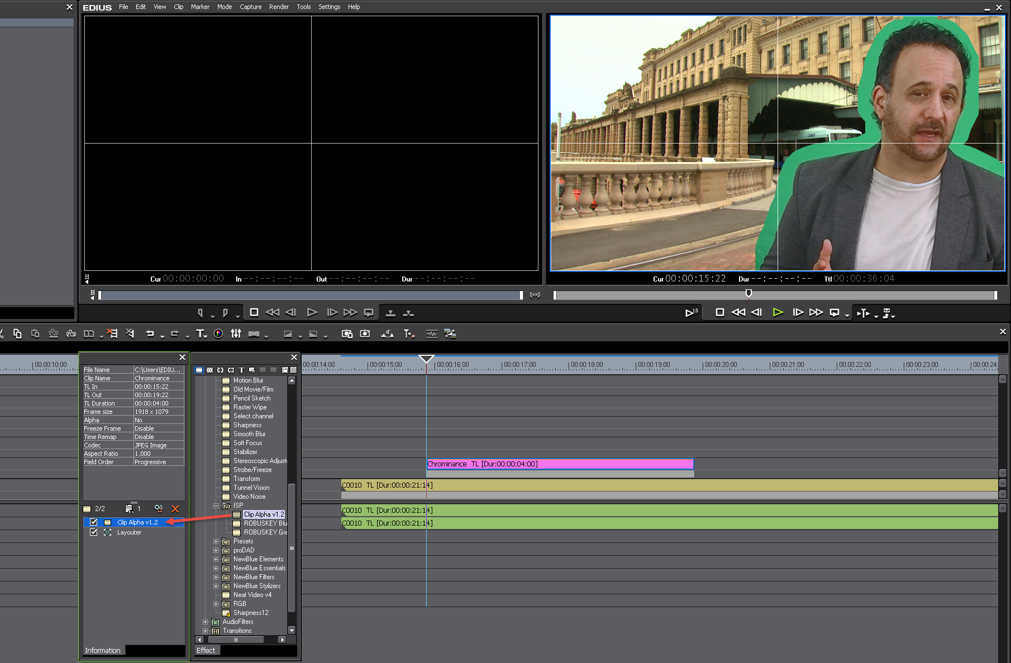
Task: Open the color correction vectorscope icon
Action: (218, 334)
